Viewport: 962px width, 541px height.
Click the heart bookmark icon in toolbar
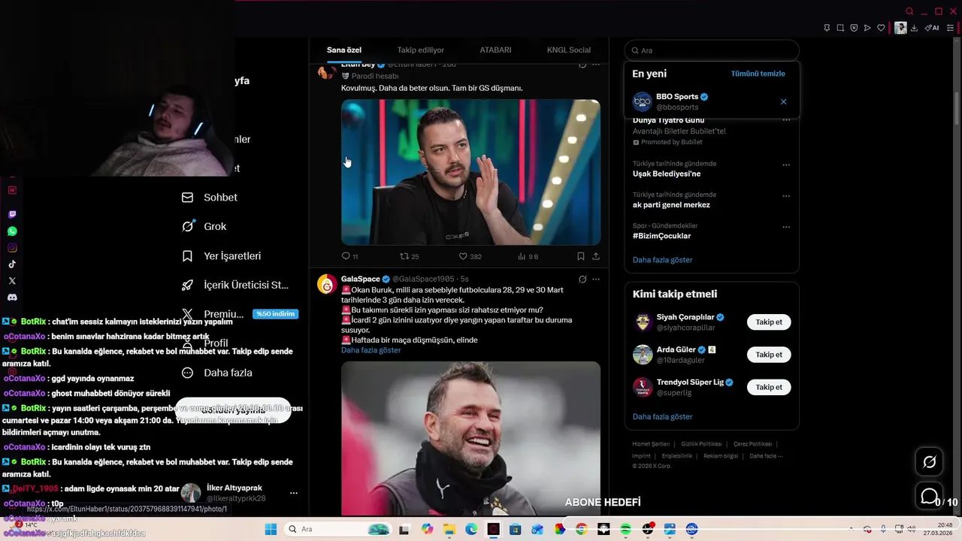click(881, 28)
